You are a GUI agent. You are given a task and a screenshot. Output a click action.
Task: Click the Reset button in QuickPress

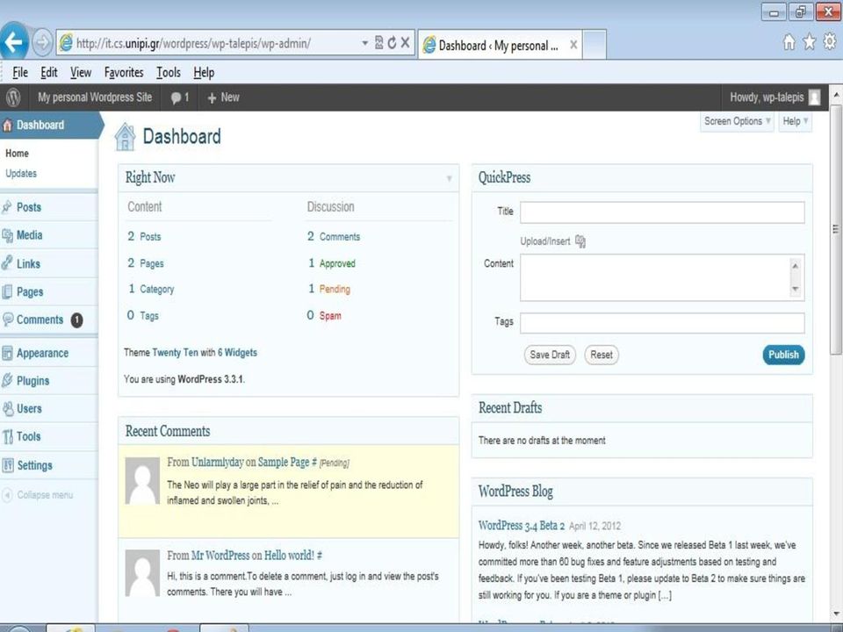tap(601, 355)
